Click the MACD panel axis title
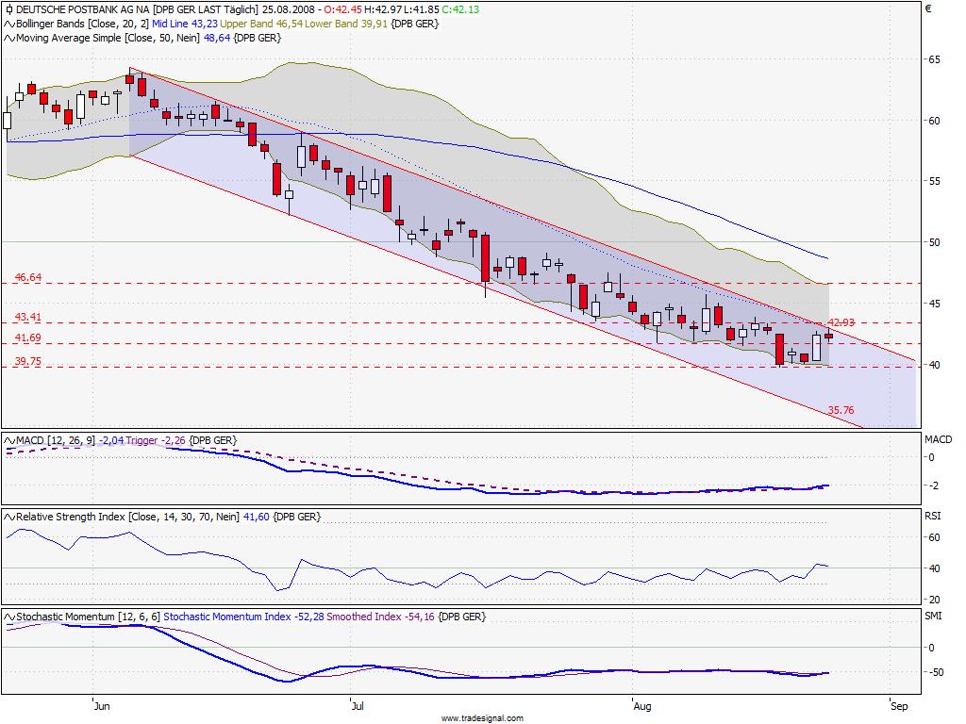Viewport: 966px width, 724px height. 939,439
